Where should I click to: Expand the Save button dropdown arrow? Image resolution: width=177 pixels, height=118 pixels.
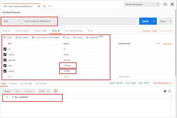coord(170,21)
